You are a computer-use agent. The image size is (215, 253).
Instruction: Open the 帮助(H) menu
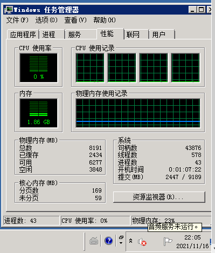[105, 20]
